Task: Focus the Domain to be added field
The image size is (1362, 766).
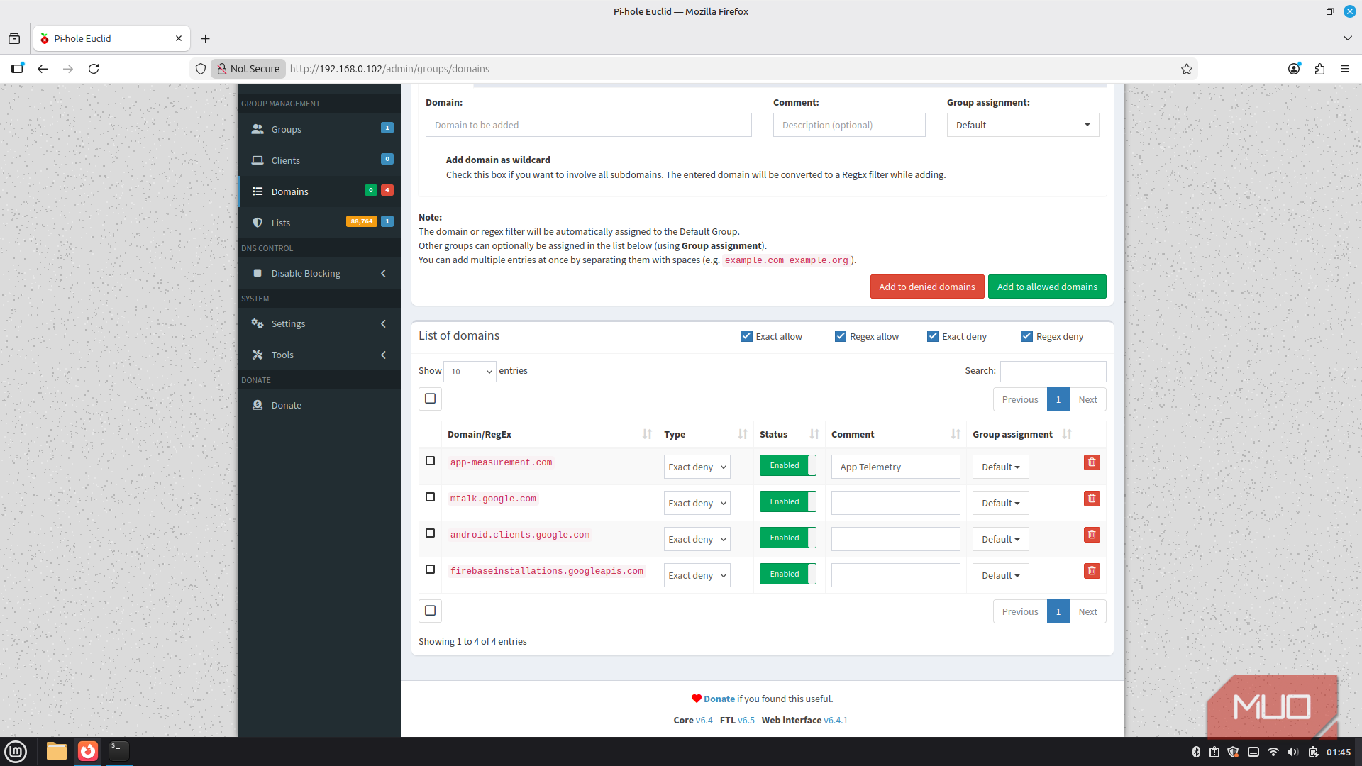Action: pos(589,125)
